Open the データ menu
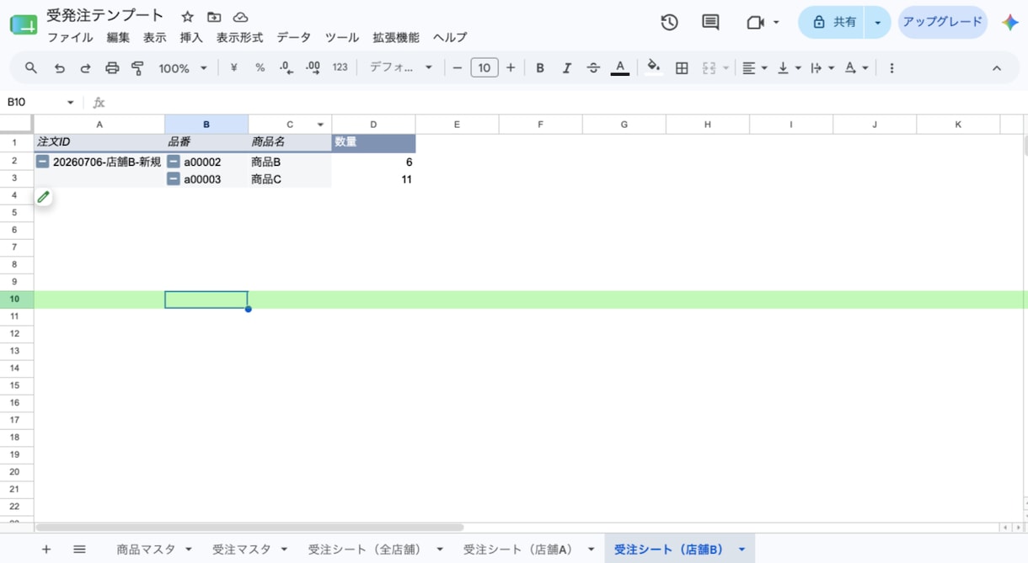1028x563 pixels. 294,38
